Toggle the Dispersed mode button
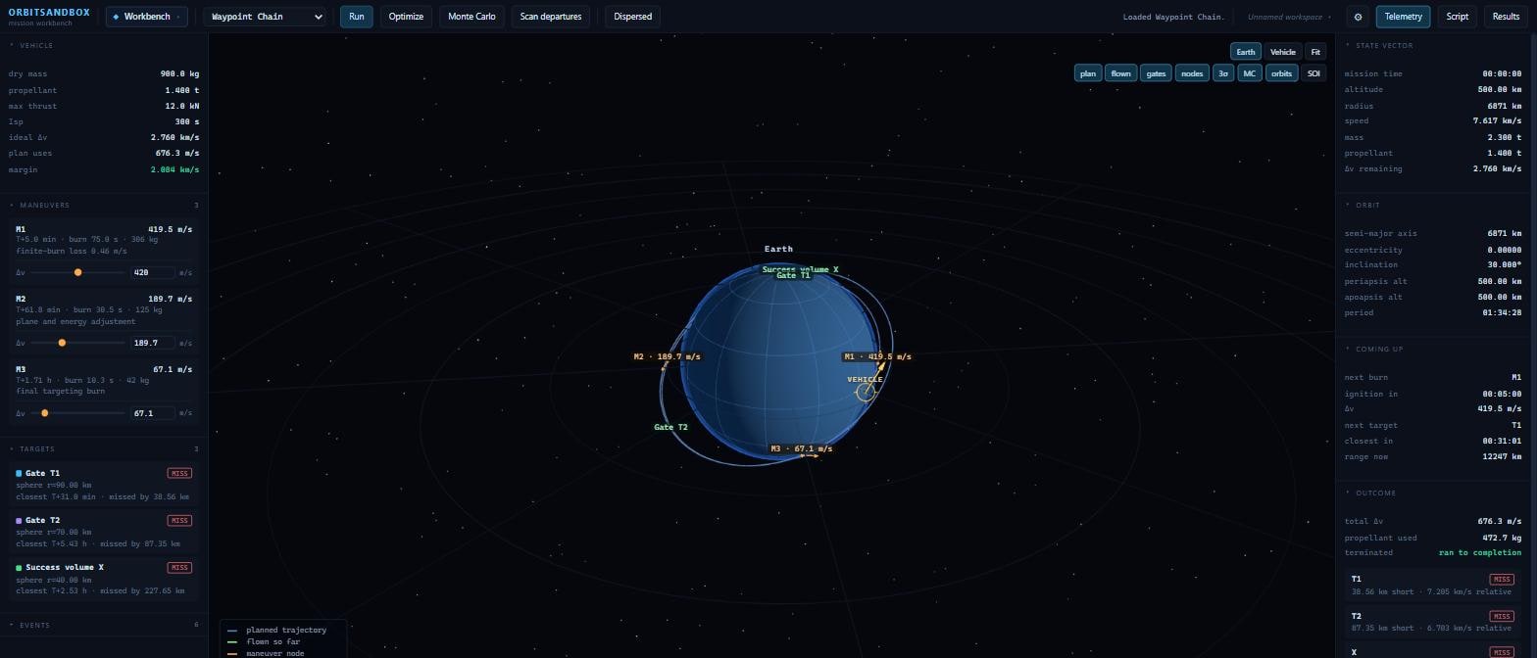The height and width of the screenshot is (658, 1537). pos(632,17)
